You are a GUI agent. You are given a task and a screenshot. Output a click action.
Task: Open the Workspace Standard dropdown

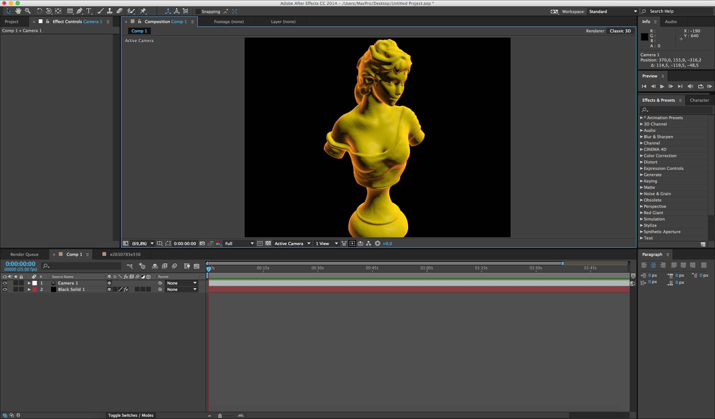pos(613,12)
